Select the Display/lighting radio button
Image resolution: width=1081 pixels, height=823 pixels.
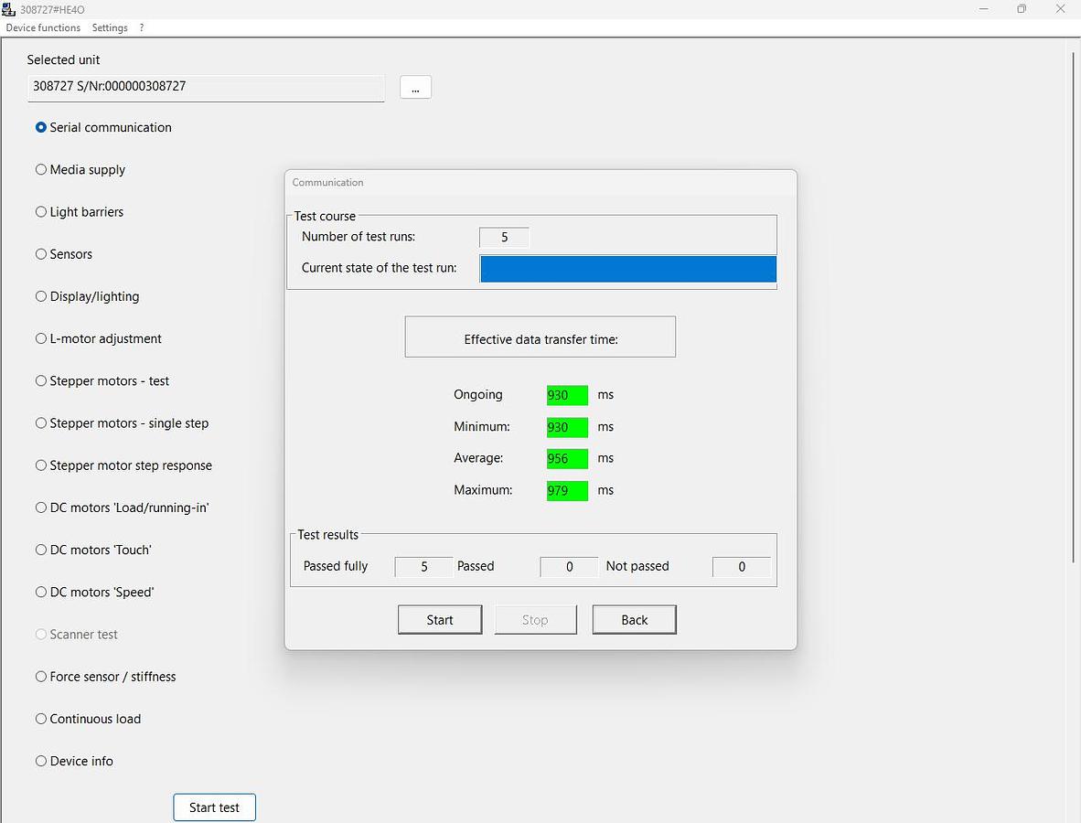click(x=41, y=296)
